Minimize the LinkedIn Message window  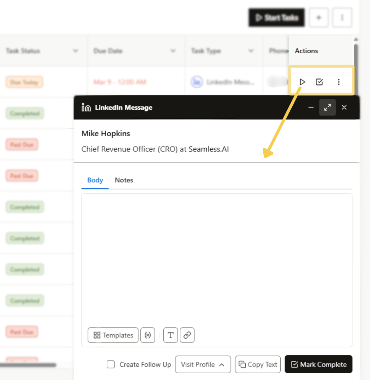coord(310,107)
